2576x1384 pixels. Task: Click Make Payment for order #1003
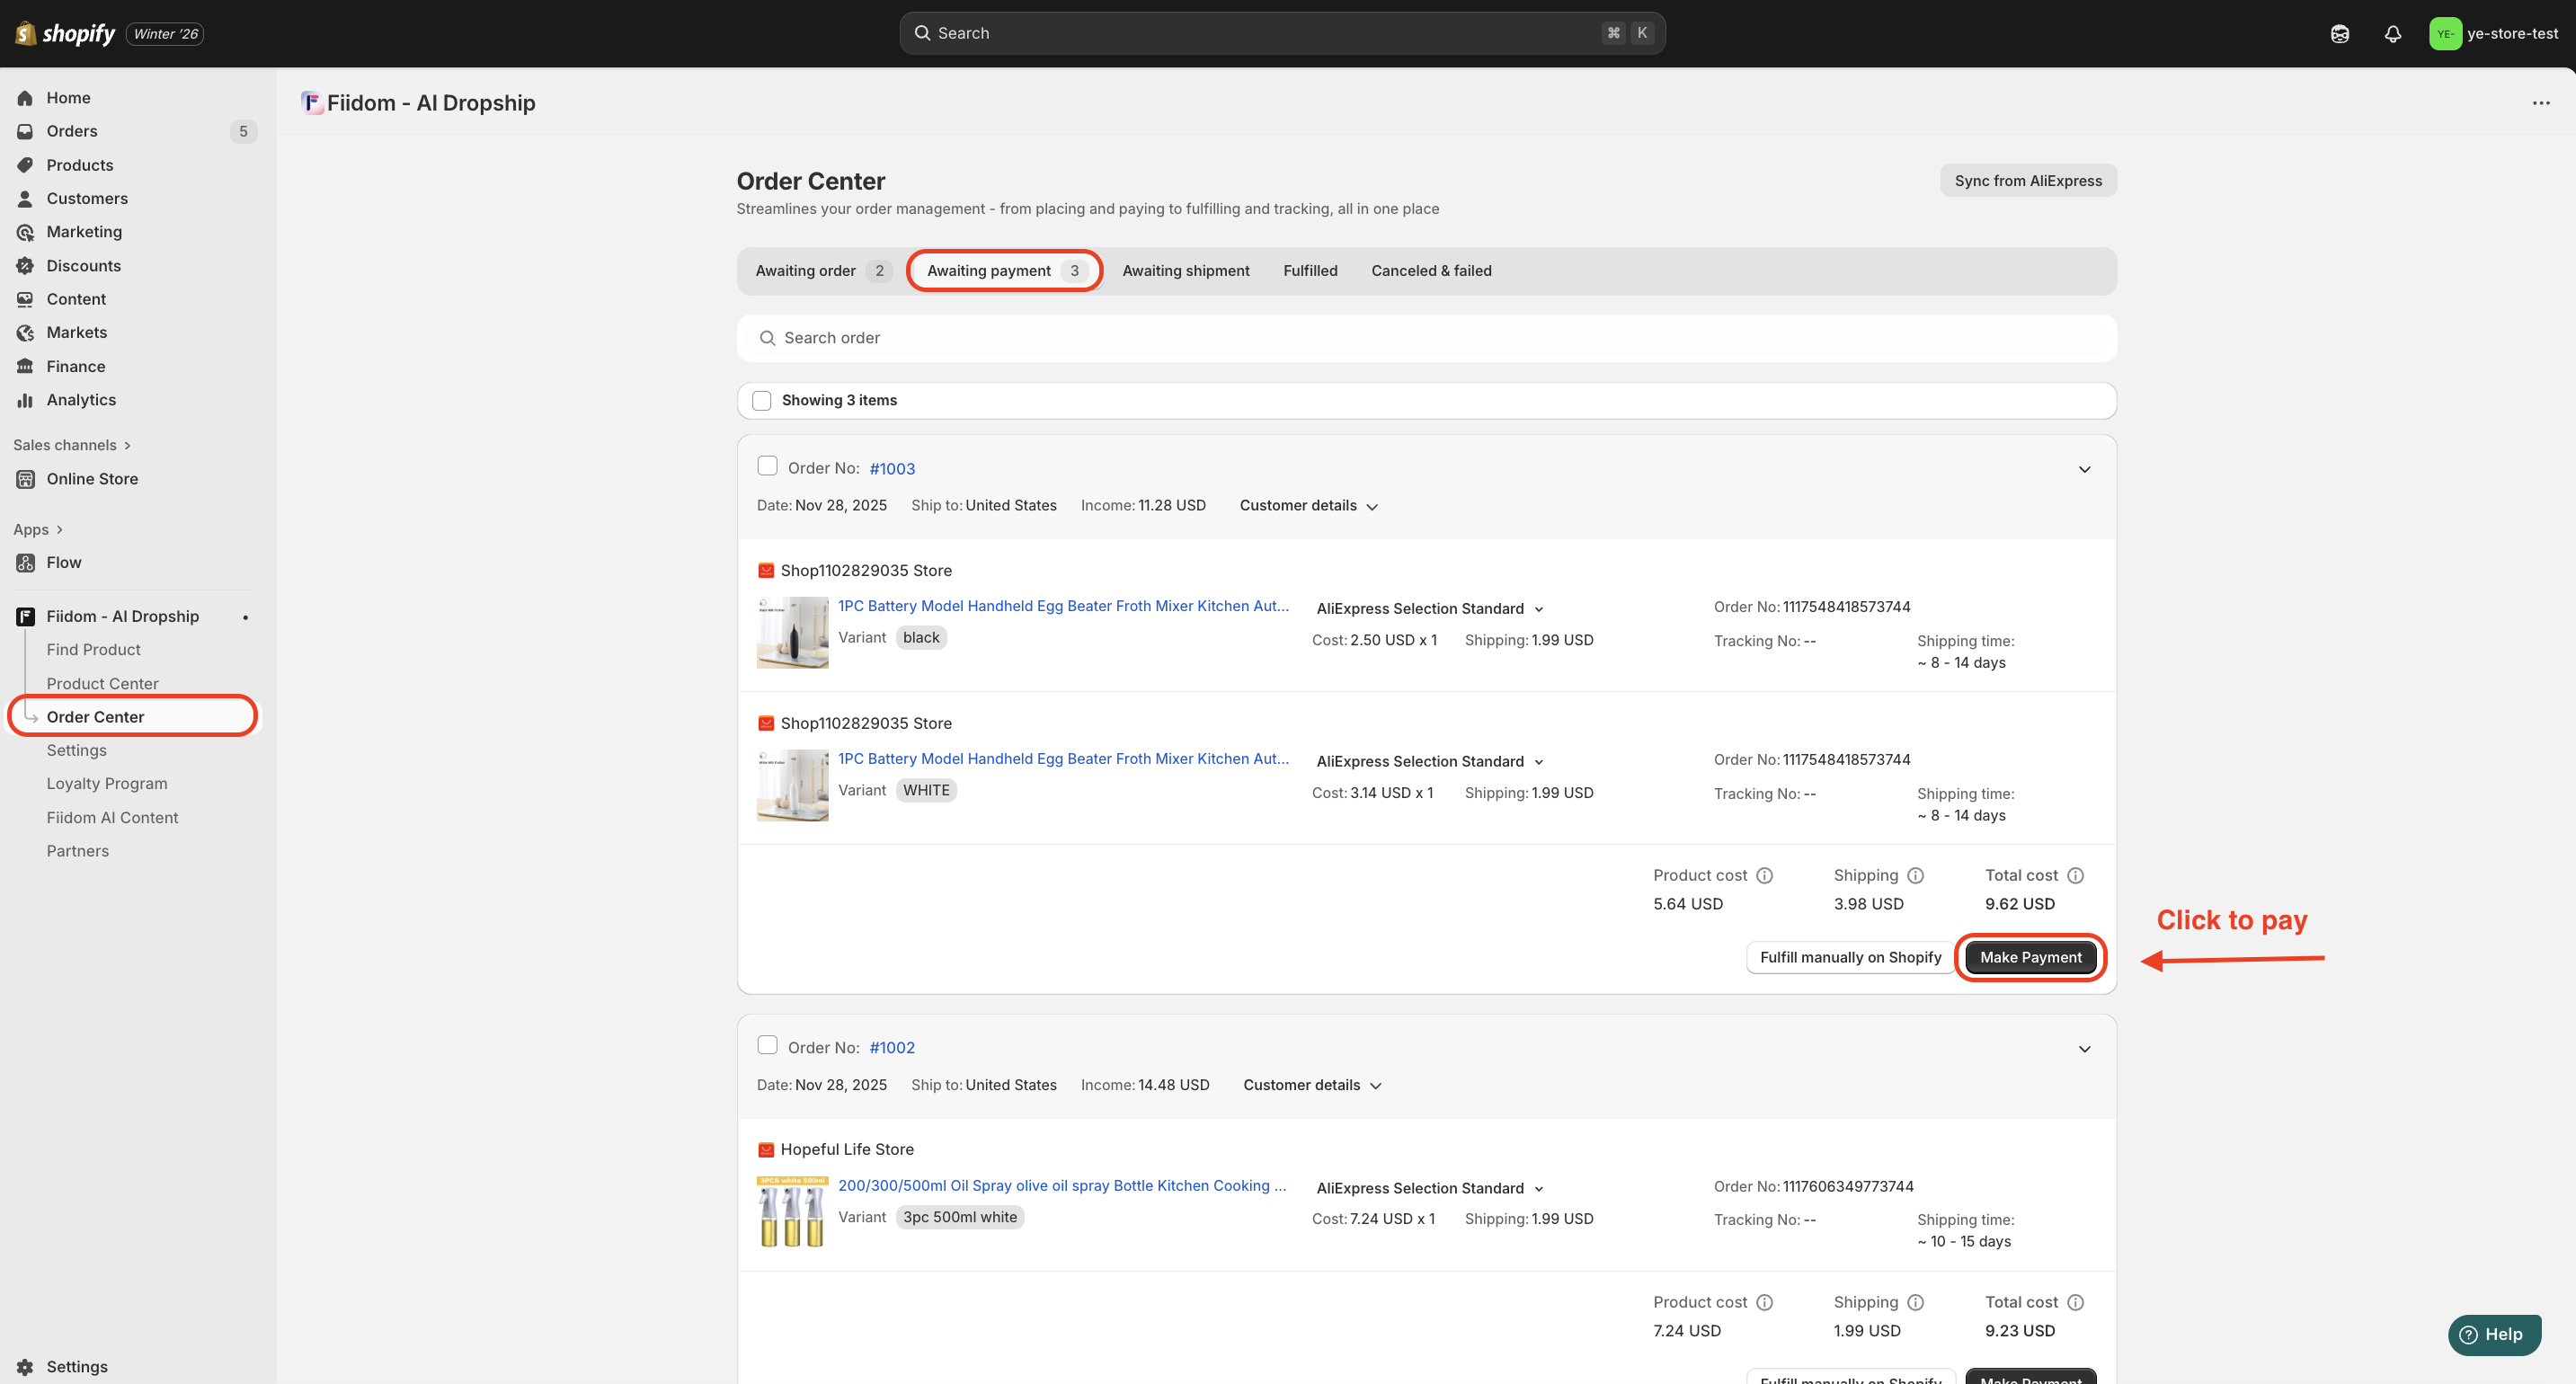2030,958
